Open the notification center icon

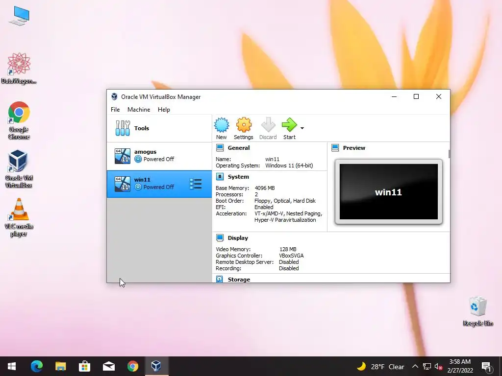(x=486, y=366)
